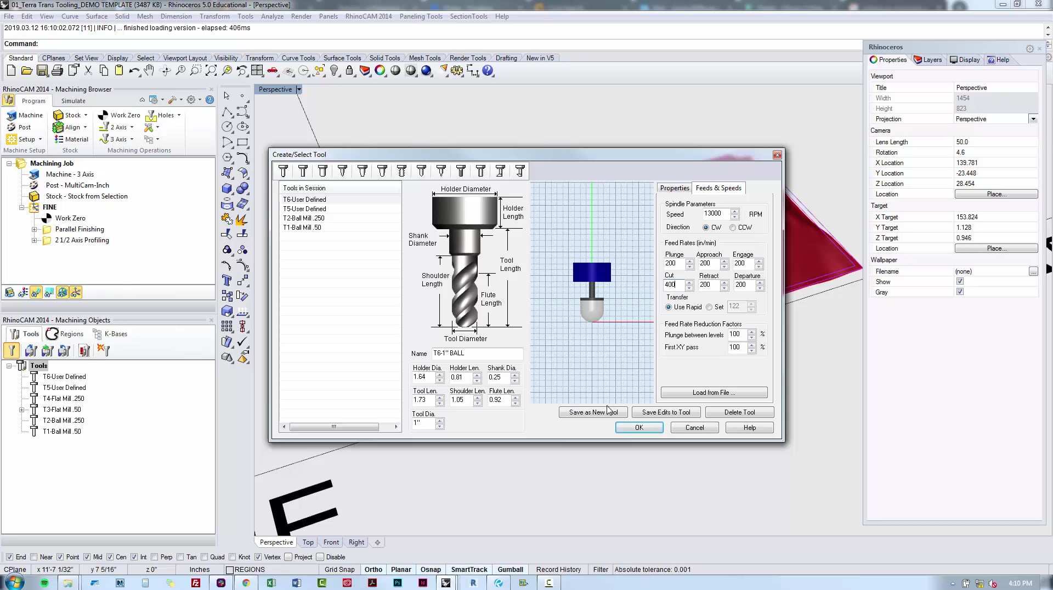Image resolution: width=1053 pixels, height=590 pixels.
Task: Enable the Tan osnap checkbox
Action: pyautogui.click(x=181, y=557)
